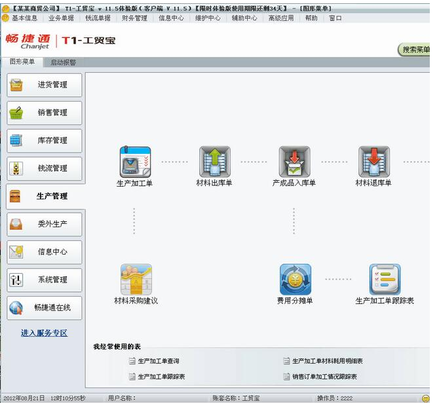Click the document icon beside 销售订单加工情况跟踪表
The height and width of the screenshot is (404, 437).
click(286, 376)
